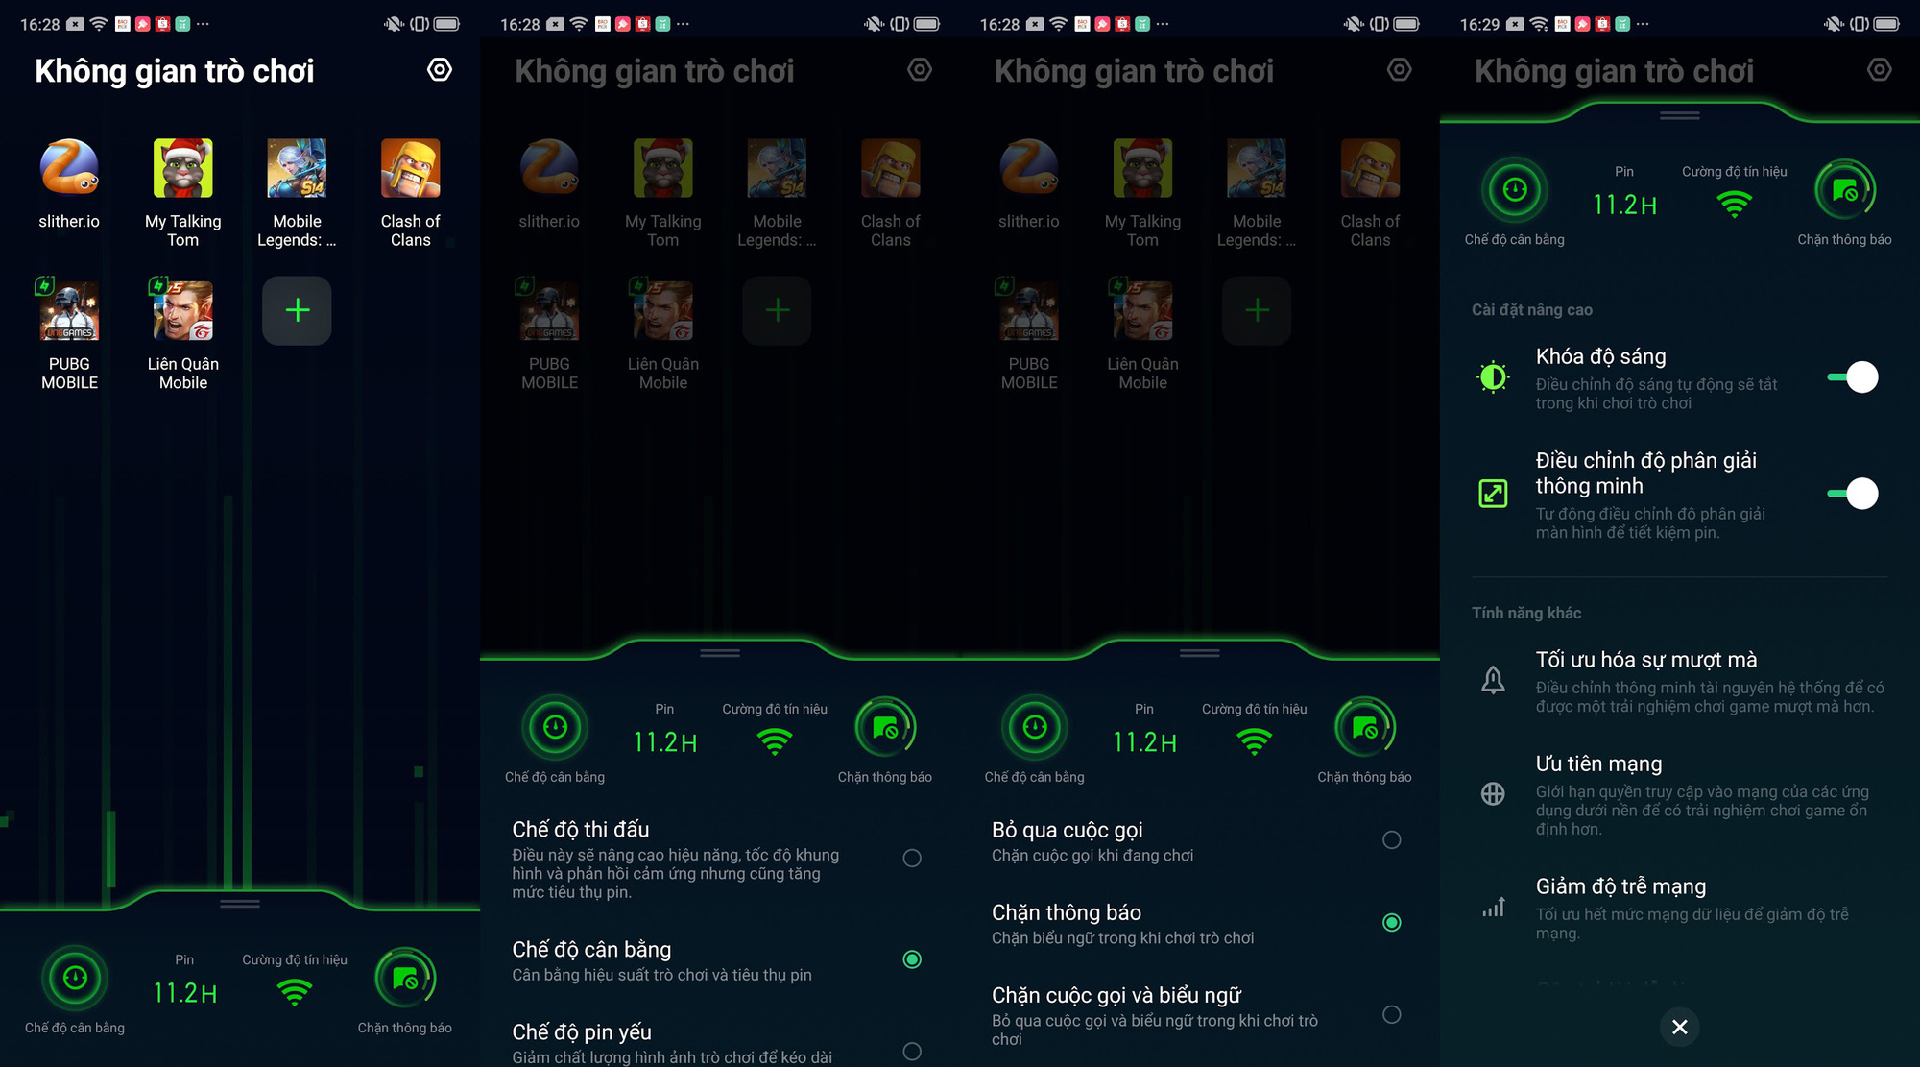Select Chế độ thi đấu competition mode radio button
This screenshot has height=1067, width=1920.
pos(911,858)
